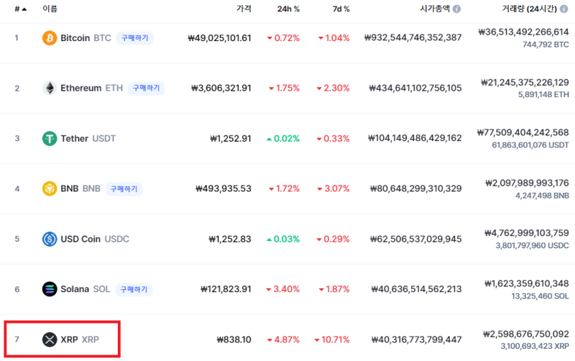Click BNB 구매하기 button
The width and height of the screenshot is (575, 361).
tap(124, 188)
